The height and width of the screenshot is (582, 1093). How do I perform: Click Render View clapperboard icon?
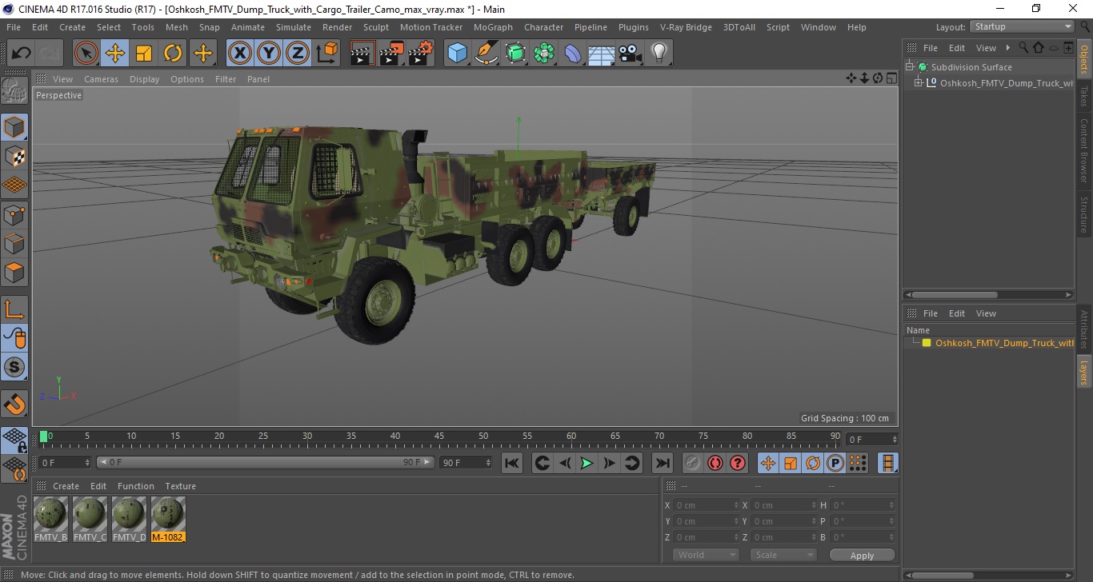click(x=363, y=54)
